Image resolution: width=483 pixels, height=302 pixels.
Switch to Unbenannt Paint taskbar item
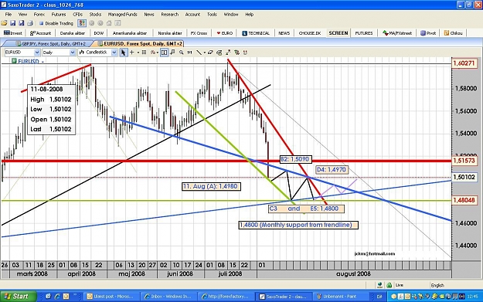pos(340,296)
